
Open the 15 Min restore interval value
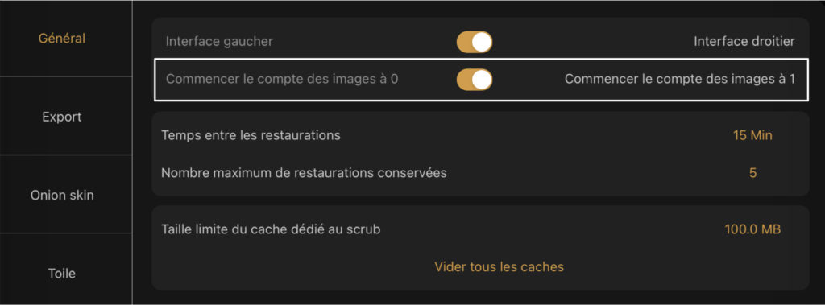tap(752, 135)
